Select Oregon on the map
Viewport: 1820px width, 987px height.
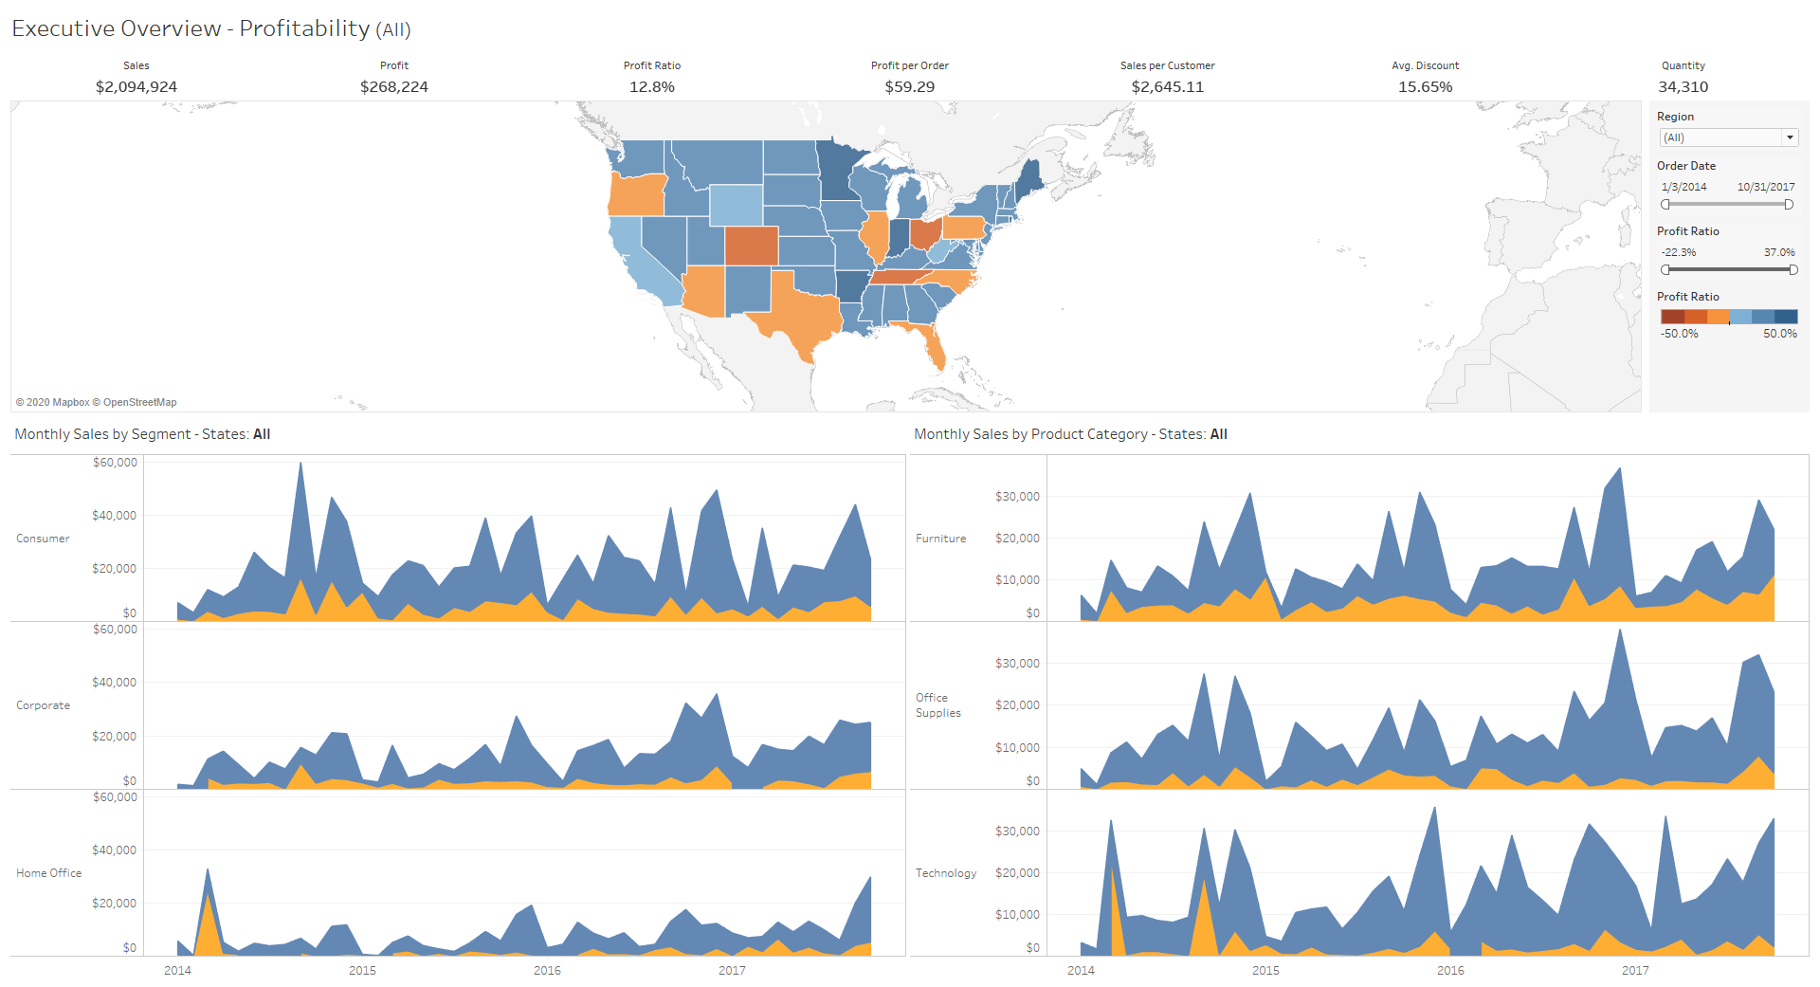tap(637, 194)
